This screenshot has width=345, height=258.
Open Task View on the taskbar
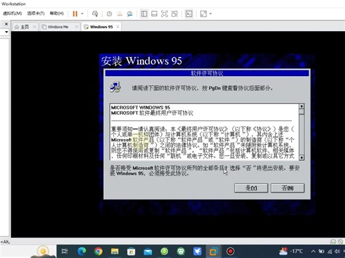(65, 251)
